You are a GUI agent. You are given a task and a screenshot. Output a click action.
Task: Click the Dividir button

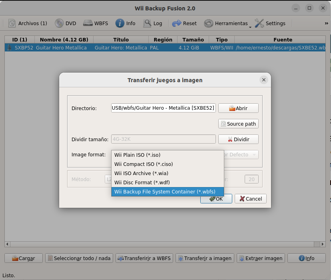pos(238,139)
